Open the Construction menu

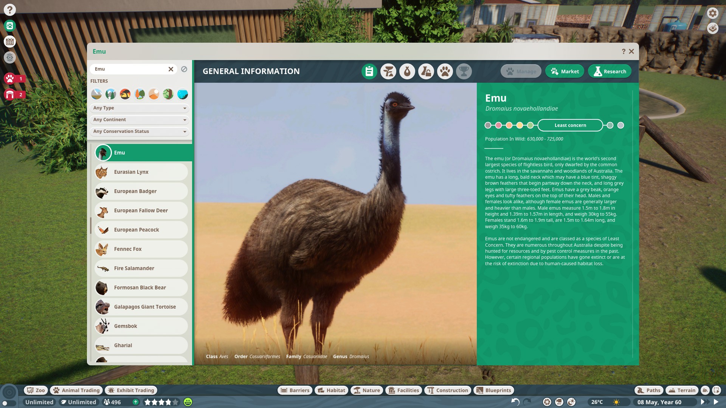448,390
